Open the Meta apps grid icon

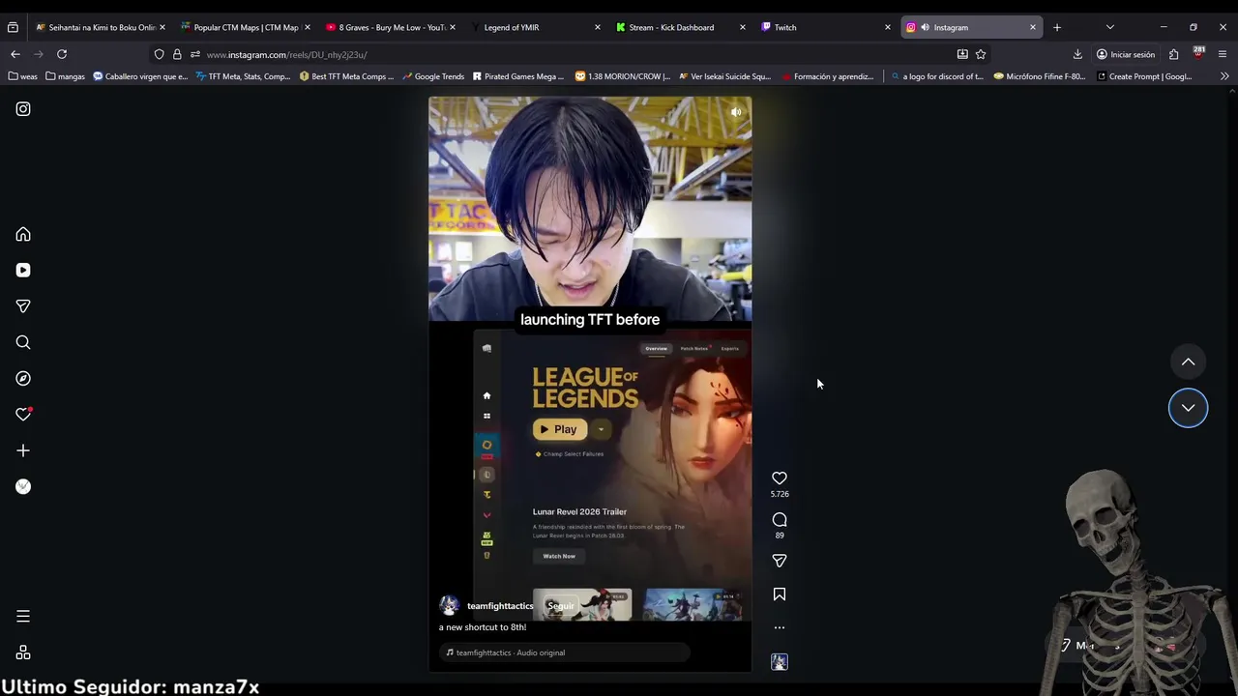click(23, 652)
